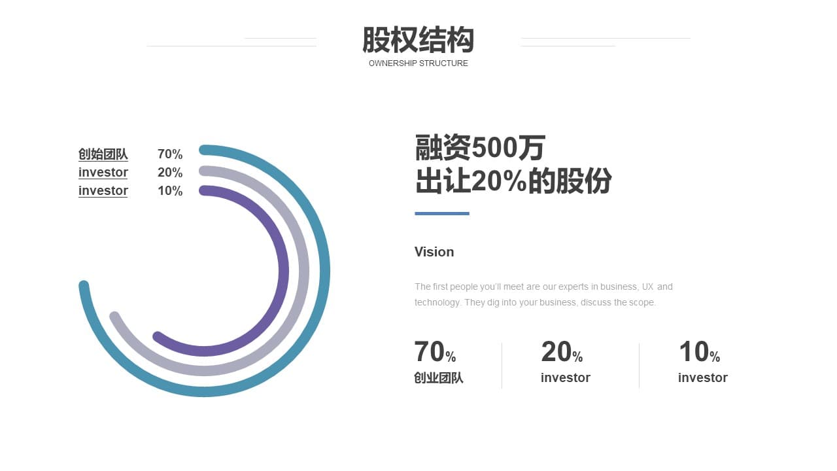Select the investor label under 20%

click(x=566, y=378)
